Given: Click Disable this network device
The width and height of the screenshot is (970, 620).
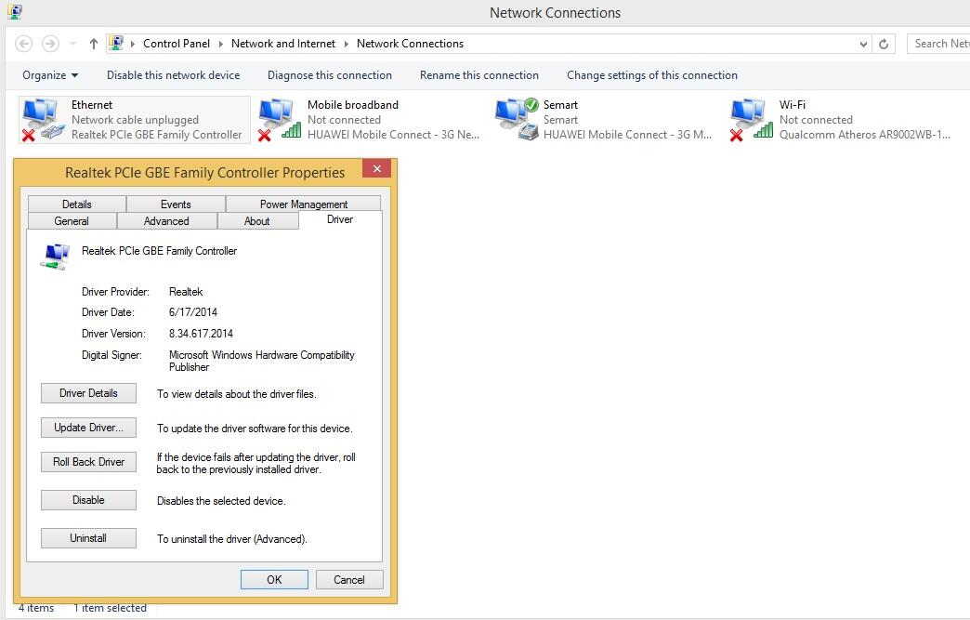Looking at the screenshot, I should click(173, 75).
